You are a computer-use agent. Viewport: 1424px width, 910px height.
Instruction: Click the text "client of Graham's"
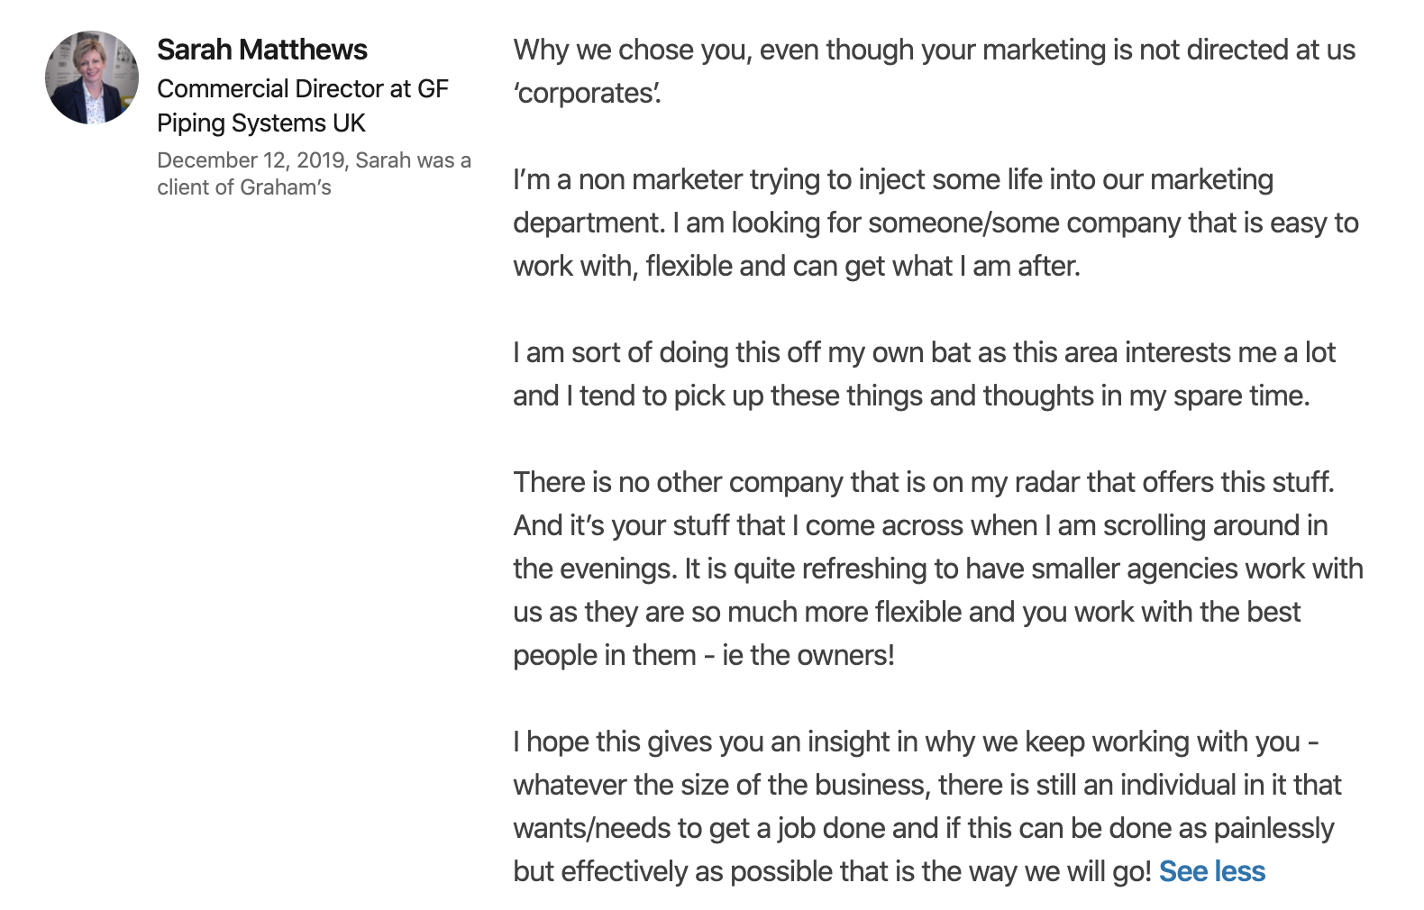[243, 187]
